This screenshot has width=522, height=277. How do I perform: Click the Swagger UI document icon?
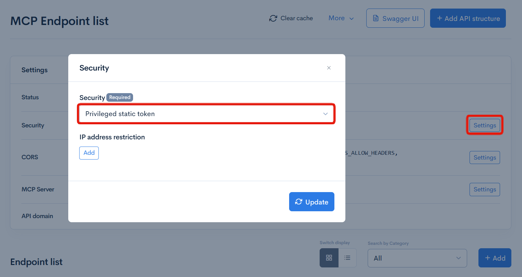376,18
